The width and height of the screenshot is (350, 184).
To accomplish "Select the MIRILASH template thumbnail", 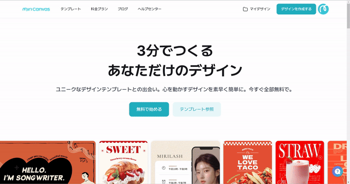I will (185, 163).
